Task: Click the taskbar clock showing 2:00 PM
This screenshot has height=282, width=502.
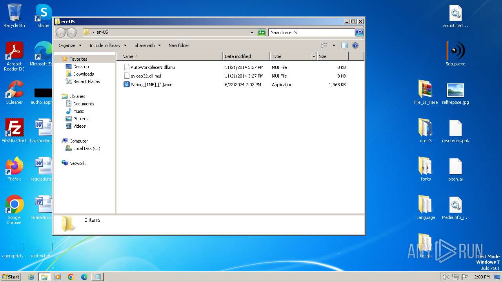Action: click(482, 277)
